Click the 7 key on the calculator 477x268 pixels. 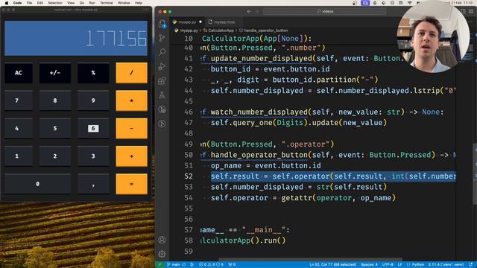click(x=19, y=100)
